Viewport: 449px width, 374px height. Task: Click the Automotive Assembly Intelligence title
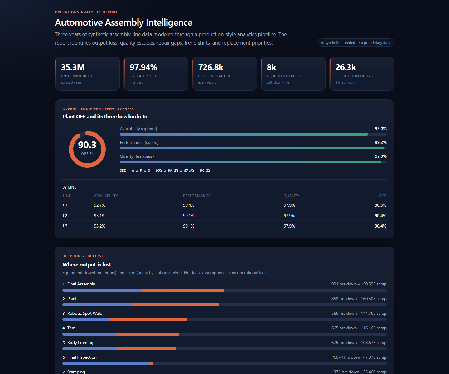point(123,22)
